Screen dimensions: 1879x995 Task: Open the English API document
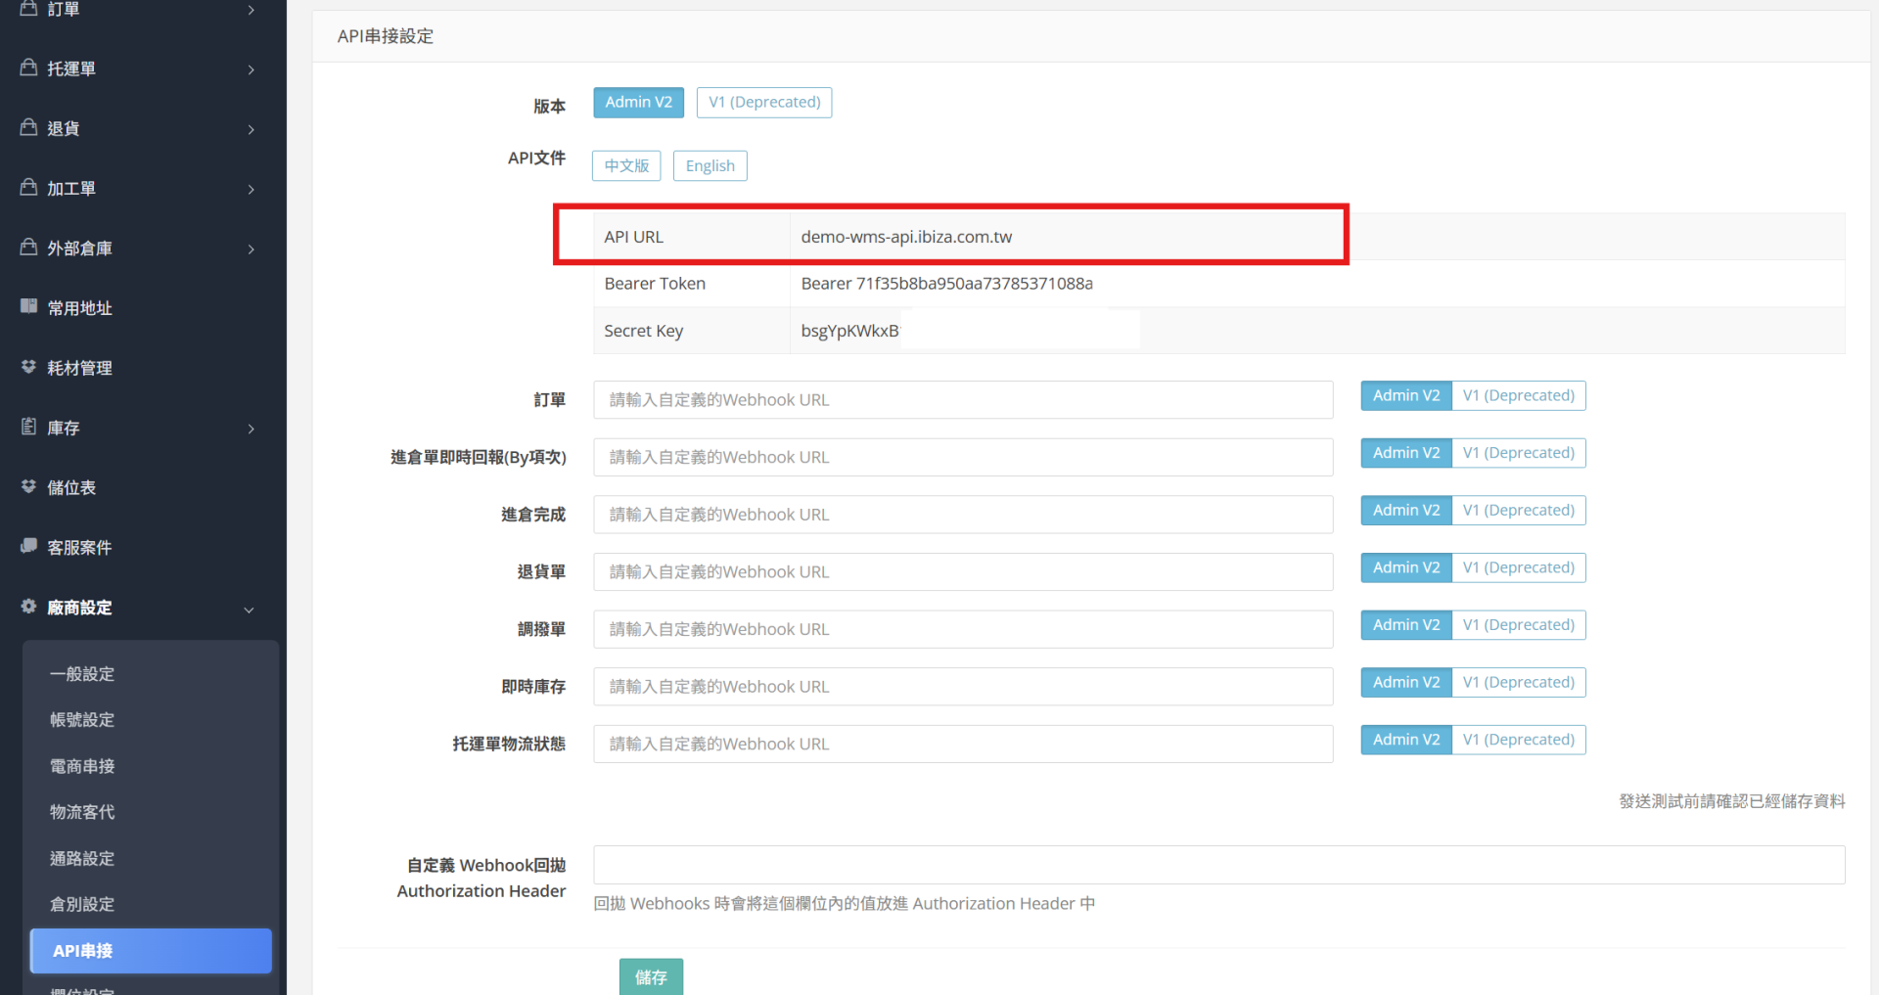pos(710,166)
